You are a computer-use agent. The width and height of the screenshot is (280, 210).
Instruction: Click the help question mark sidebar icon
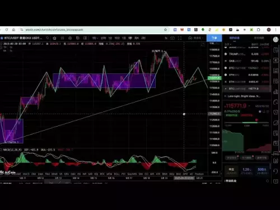[276, 181]
